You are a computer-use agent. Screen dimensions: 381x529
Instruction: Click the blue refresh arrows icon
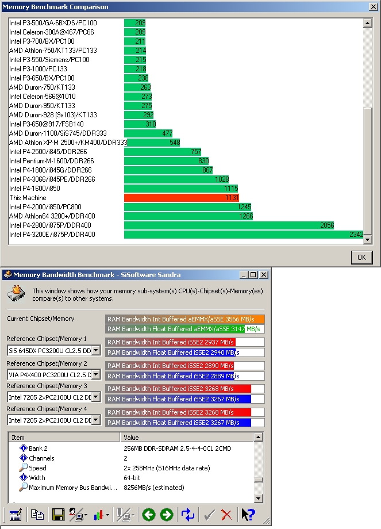tap(188, 515)
